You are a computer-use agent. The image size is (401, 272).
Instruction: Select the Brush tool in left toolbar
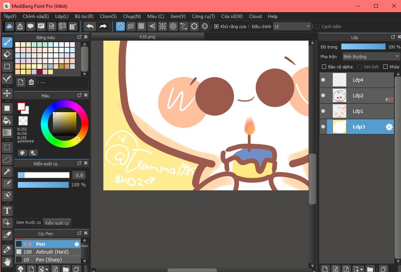7,42
